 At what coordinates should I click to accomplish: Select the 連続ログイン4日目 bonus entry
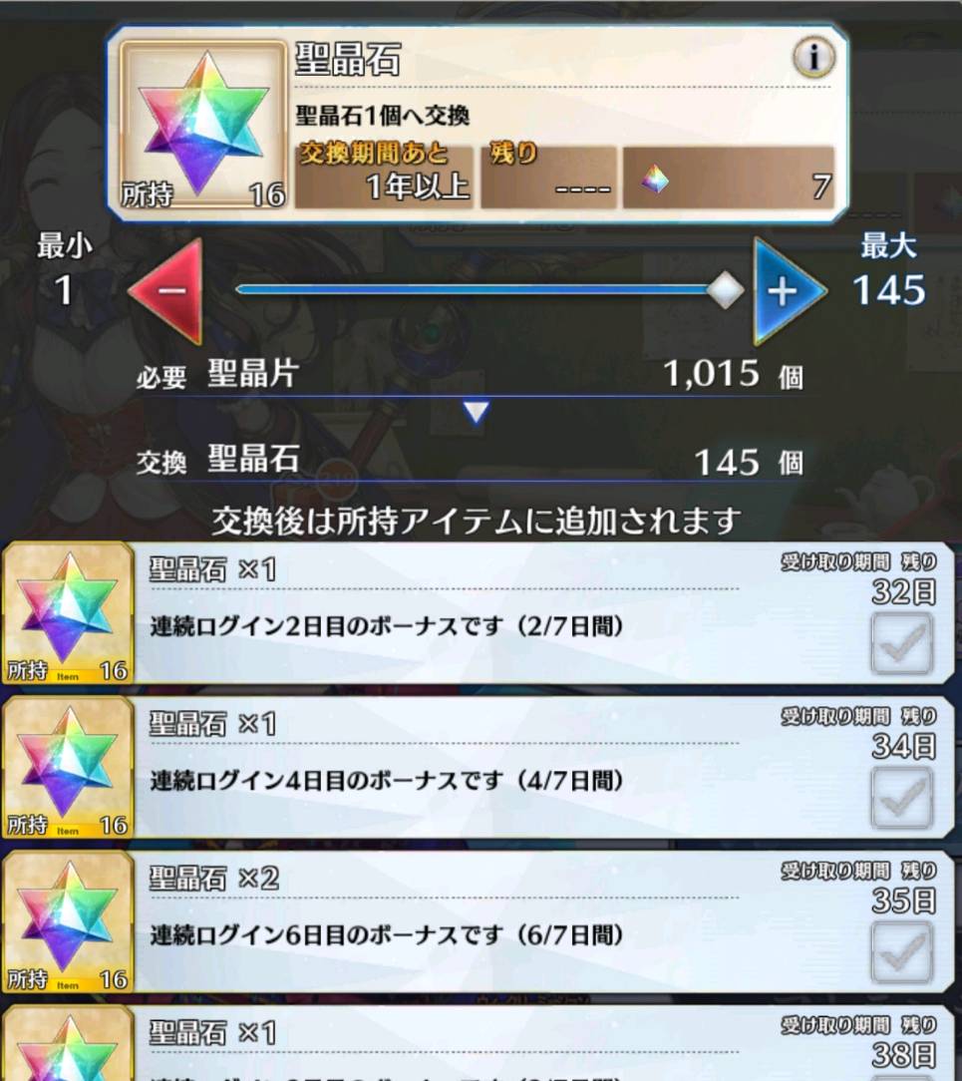click(479, 767)
